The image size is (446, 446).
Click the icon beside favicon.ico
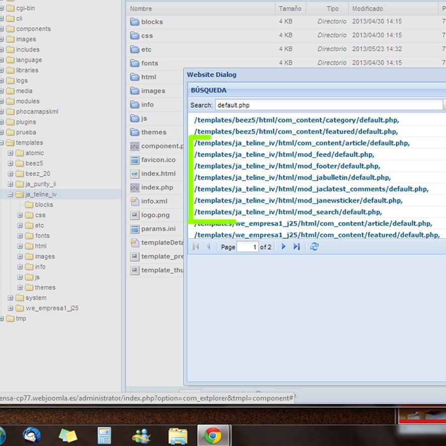[x=134, y=160]
